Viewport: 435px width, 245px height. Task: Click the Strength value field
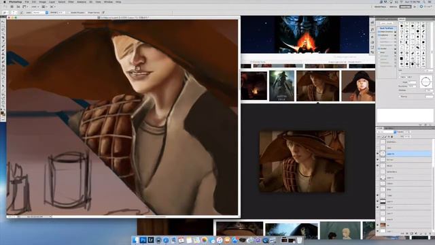(61, 12)
